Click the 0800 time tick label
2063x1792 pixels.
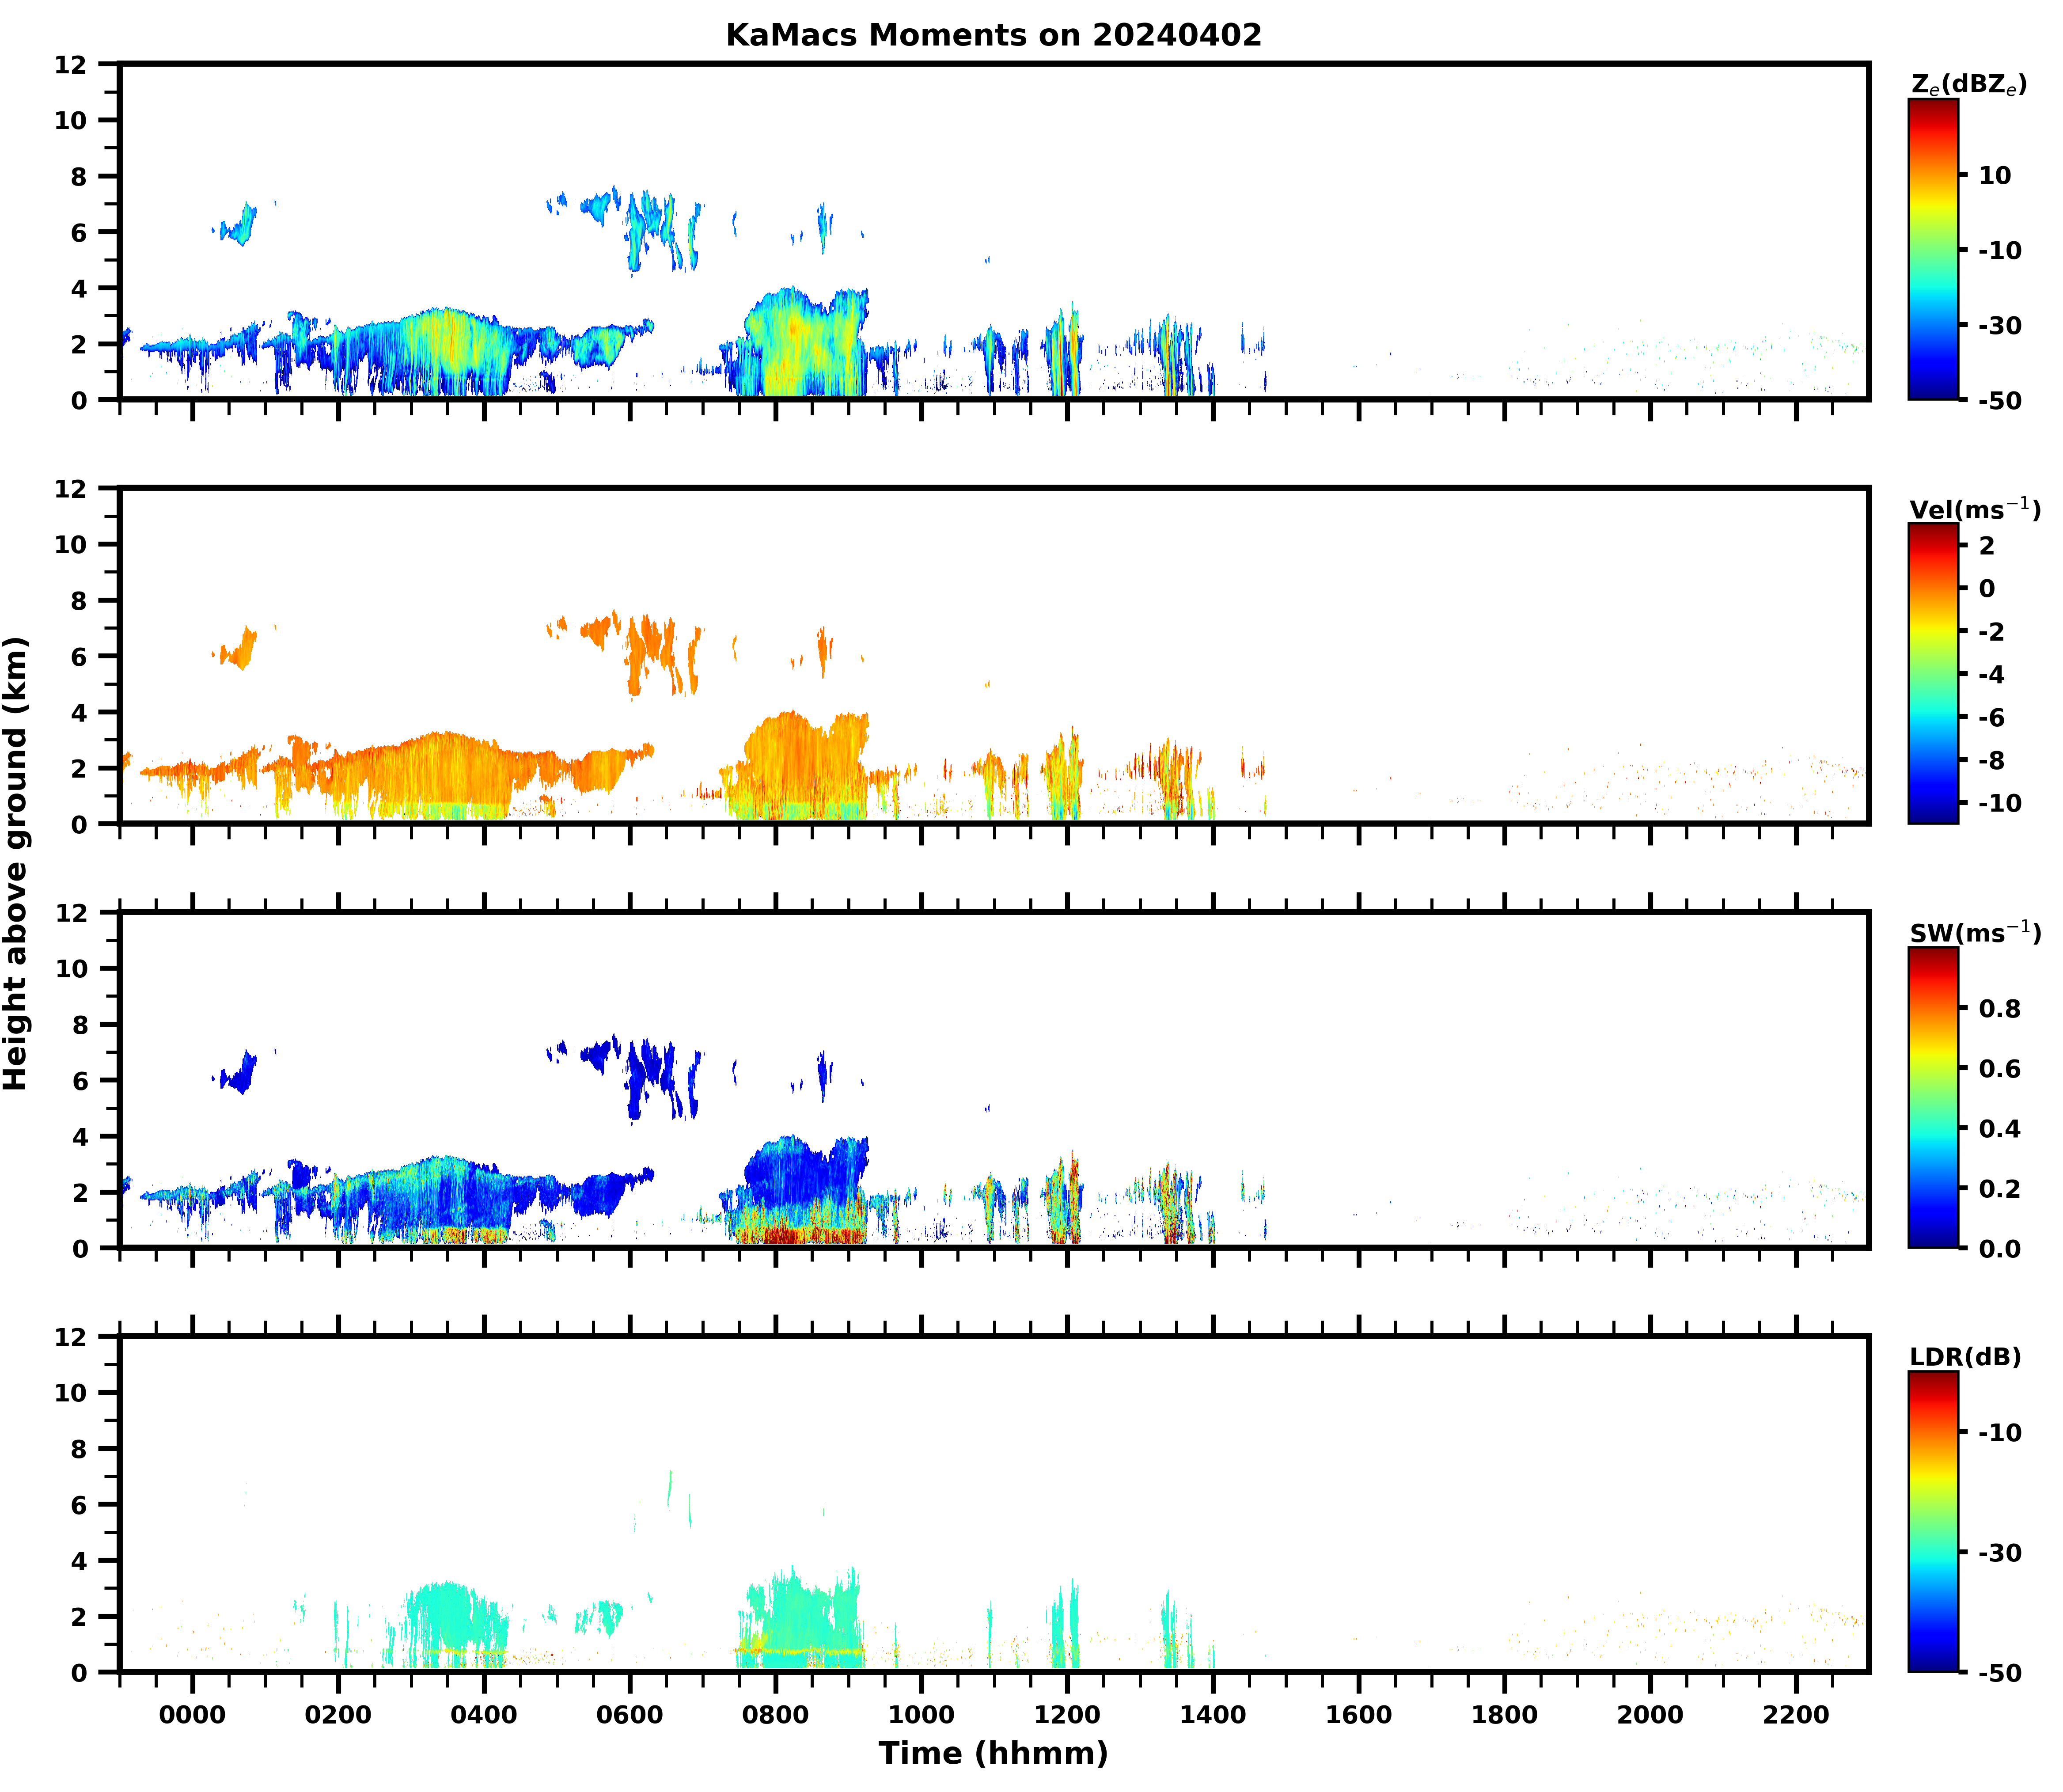(775, 1715)
